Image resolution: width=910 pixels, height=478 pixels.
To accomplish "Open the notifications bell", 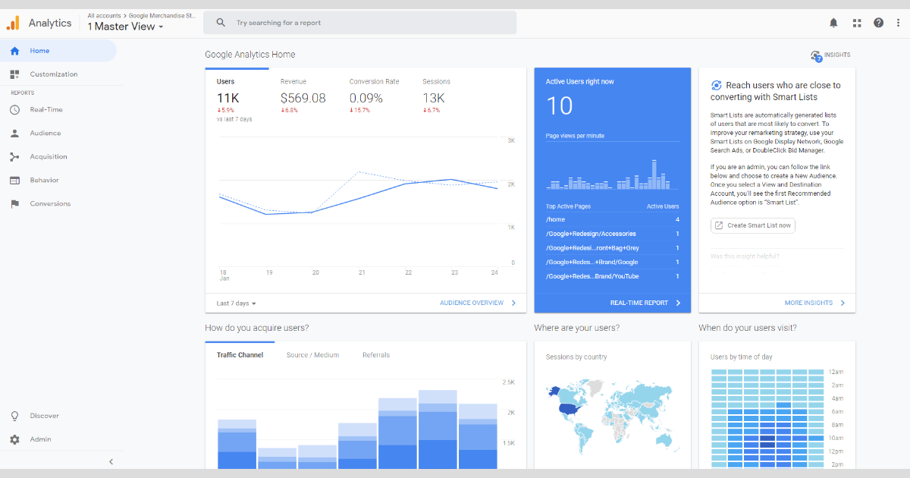I will [833, 23].
